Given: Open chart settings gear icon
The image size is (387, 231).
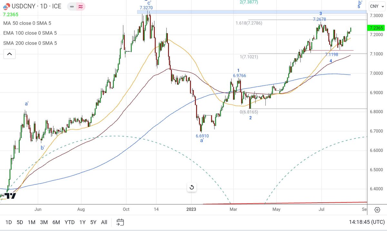Looking at the screenshot, I should click(x=377, y=210).
